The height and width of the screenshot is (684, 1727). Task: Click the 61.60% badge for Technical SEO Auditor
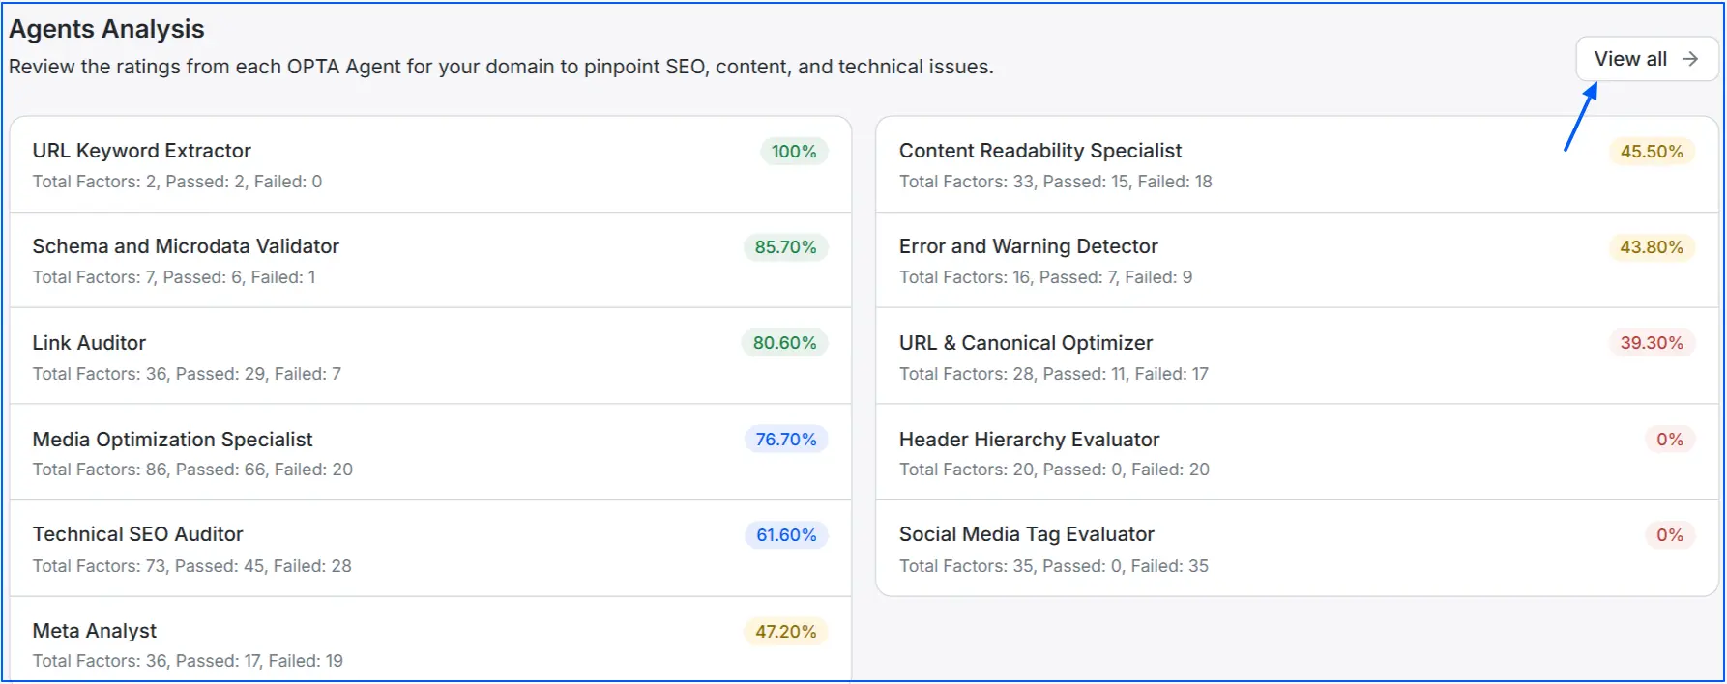click(785, 535)
